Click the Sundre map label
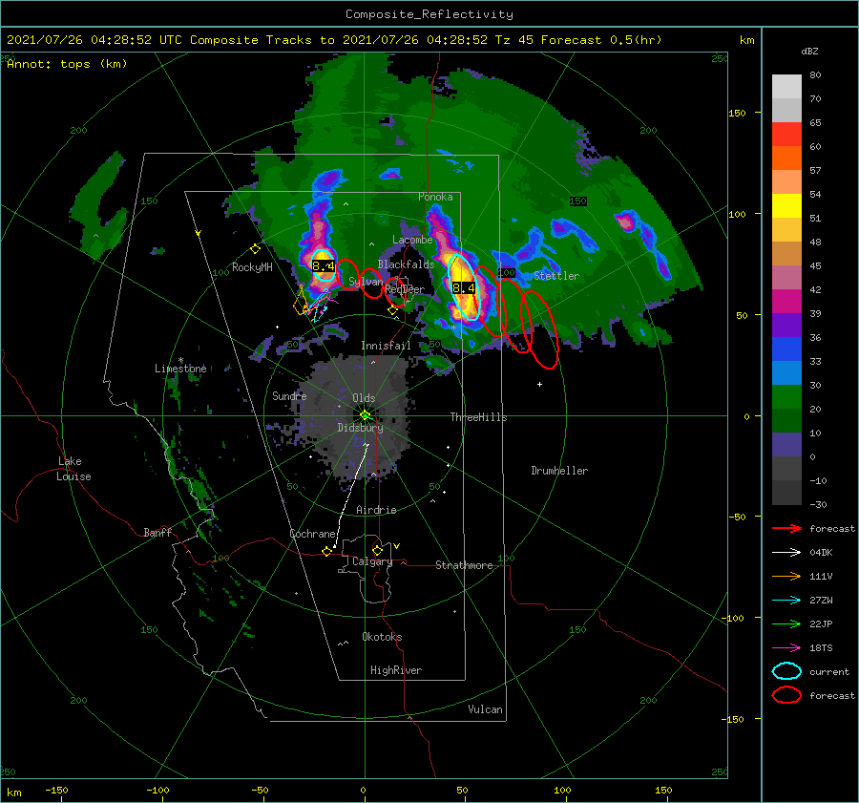Screen dimensions: 859x803 pyautogui.click(x=289, y=395)
